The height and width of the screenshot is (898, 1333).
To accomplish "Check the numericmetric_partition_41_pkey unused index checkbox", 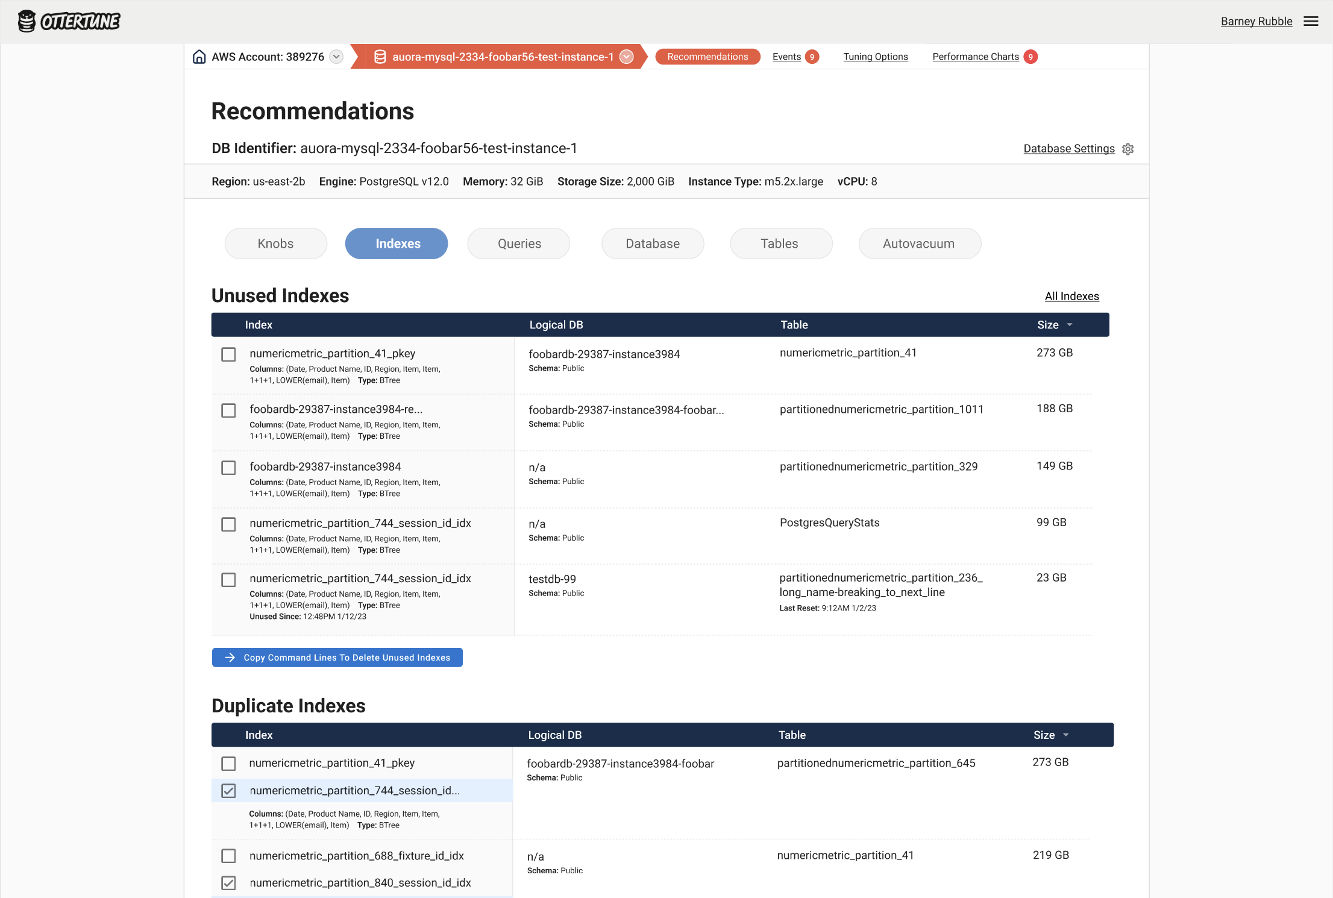I will 228,354.
